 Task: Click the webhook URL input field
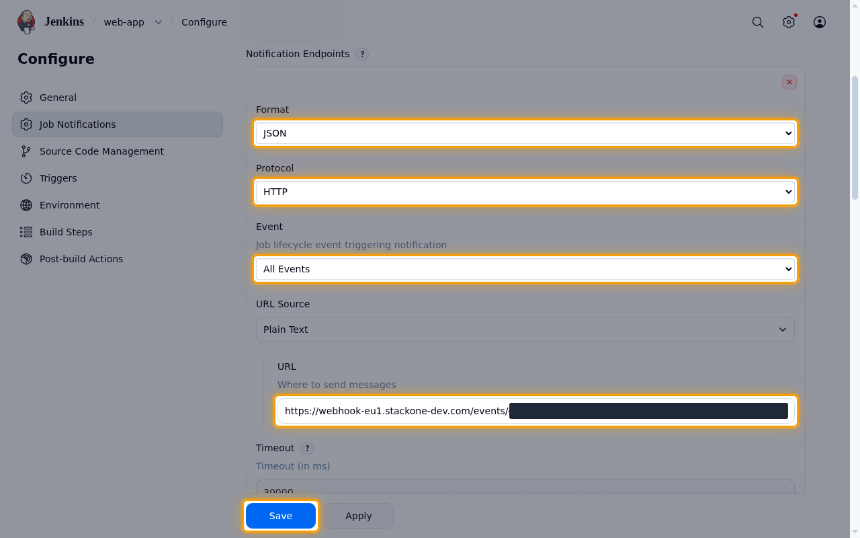point(536,411)
